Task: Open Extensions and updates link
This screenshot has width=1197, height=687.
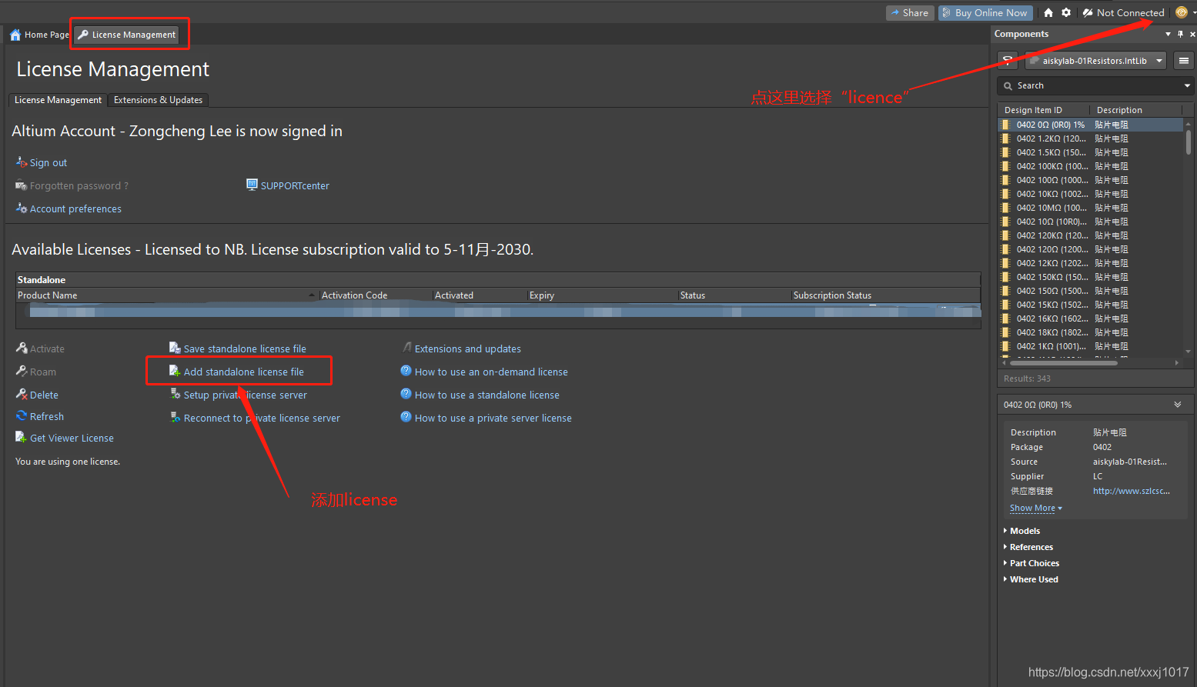Action: click(467, 349)
